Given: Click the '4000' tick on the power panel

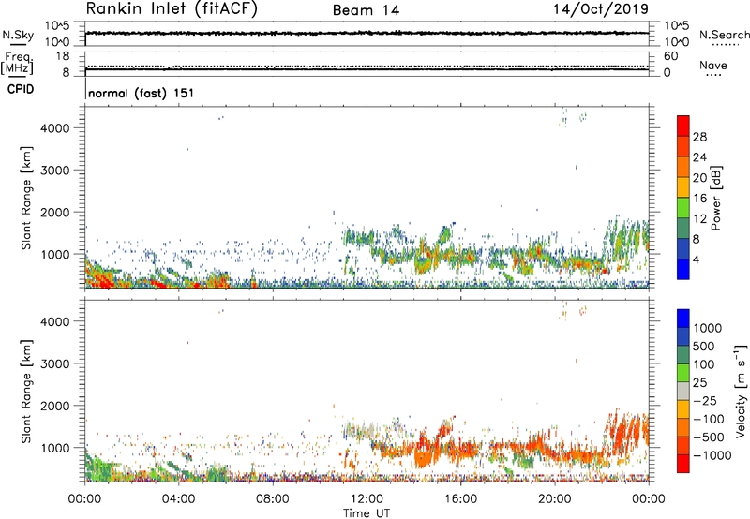Looking at the screenshot, I should [x=54, y=128].
